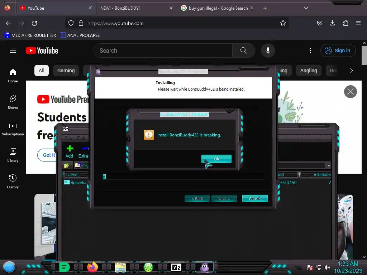The height and width of the screenshot is (275, 367).
Task: Open File Explorer from the taskbar
Action: [120, 267]
